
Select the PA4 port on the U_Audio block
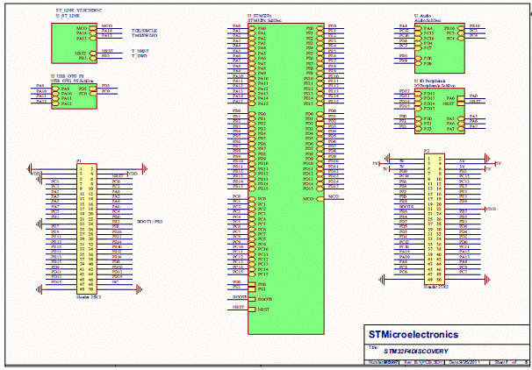418,28
